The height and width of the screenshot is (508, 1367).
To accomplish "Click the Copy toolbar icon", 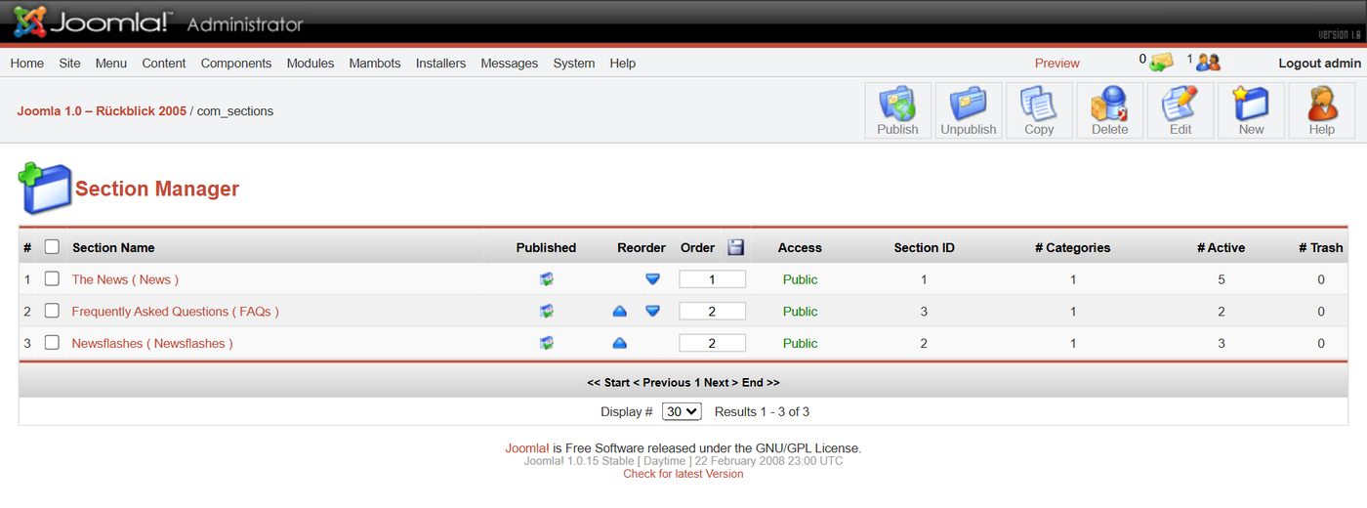I will (x=1039, y=110).
